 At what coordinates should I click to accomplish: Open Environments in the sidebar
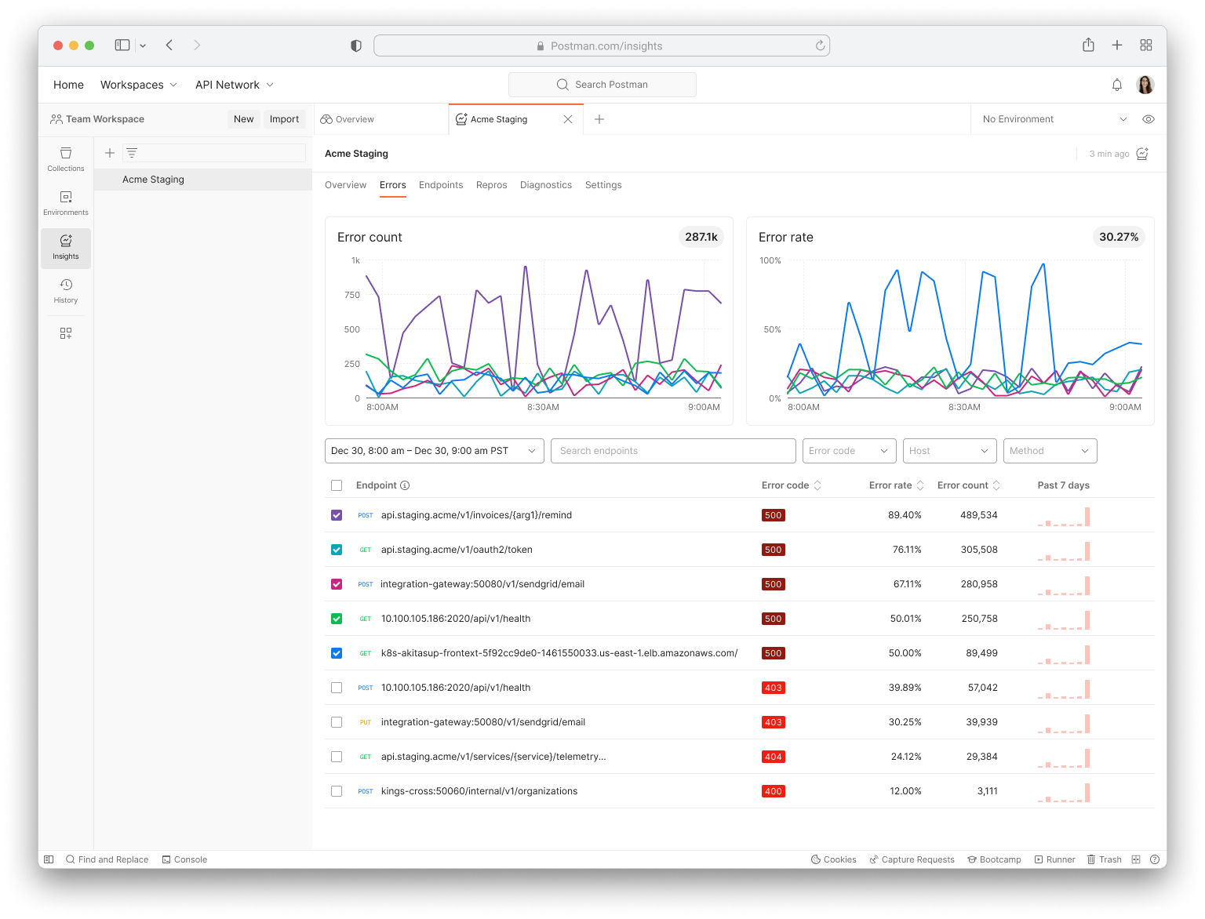66,203
